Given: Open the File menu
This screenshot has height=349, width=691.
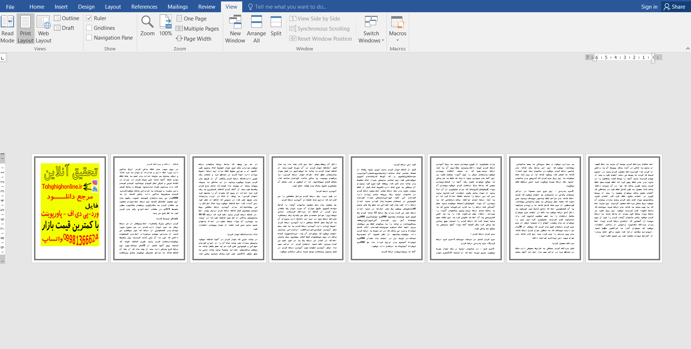Looking at the screenshot, I should click(x=10, y=7).
